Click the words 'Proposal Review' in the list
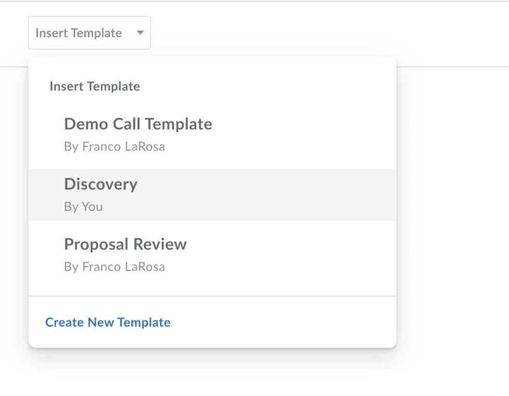509x396 pixels. click(x=125, y=244)
